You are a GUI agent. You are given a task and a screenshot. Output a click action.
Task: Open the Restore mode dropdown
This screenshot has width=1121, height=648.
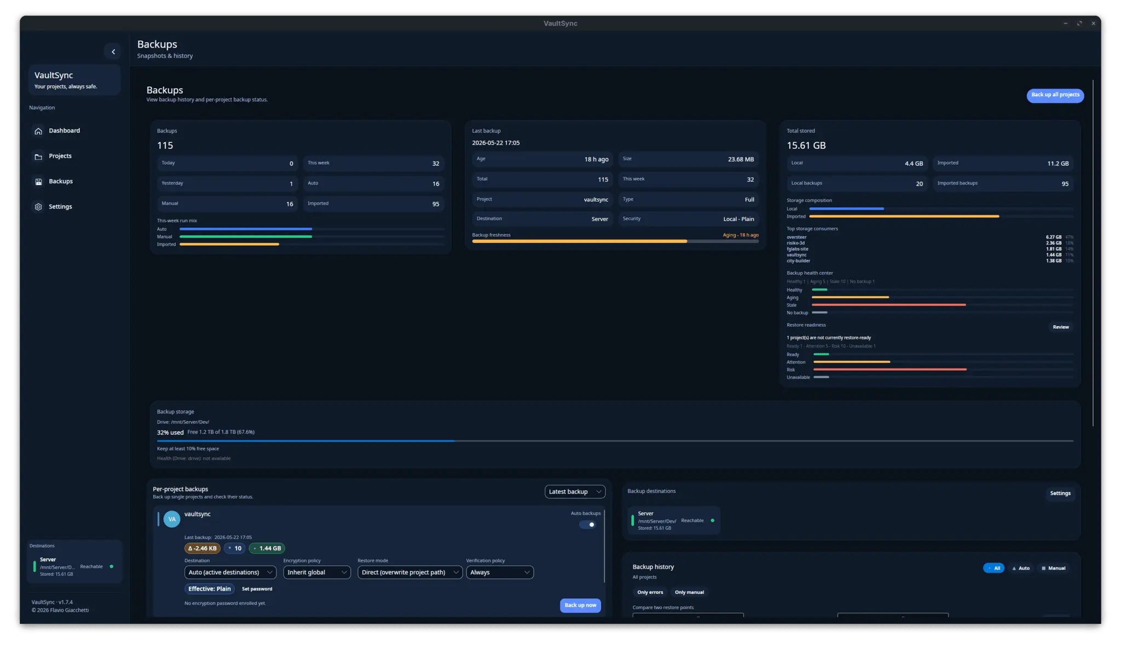(410, 572)
